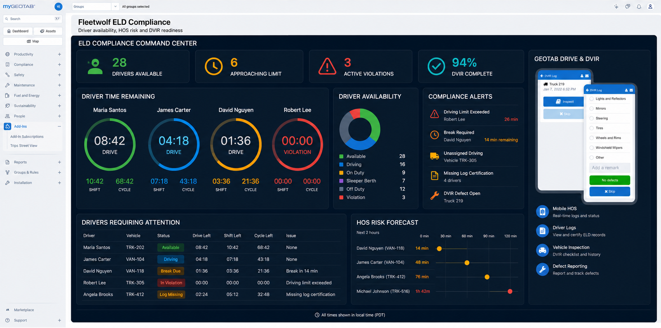Click the sparkle assistant icon in the top bar
The height and width of the screenshot is (328, 661).
[x=616, y=7]
